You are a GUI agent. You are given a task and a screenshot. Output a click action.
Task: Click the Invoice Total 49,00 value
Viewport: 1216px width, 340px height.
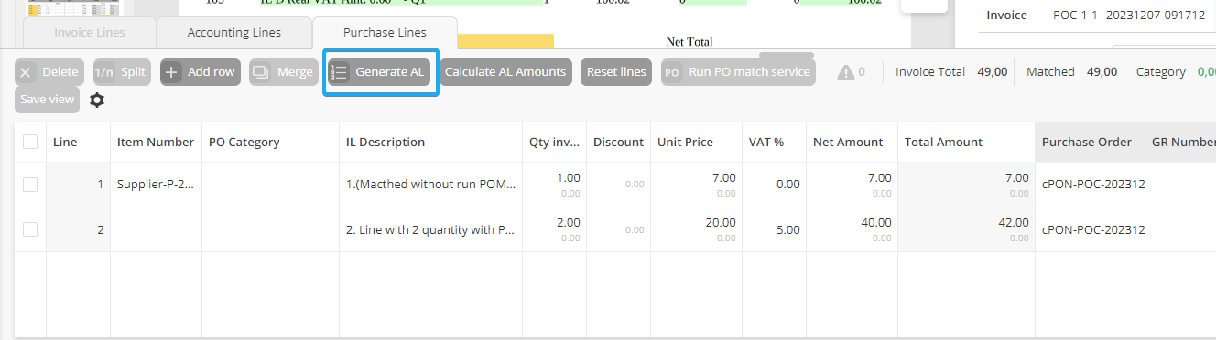pos(993,71)
